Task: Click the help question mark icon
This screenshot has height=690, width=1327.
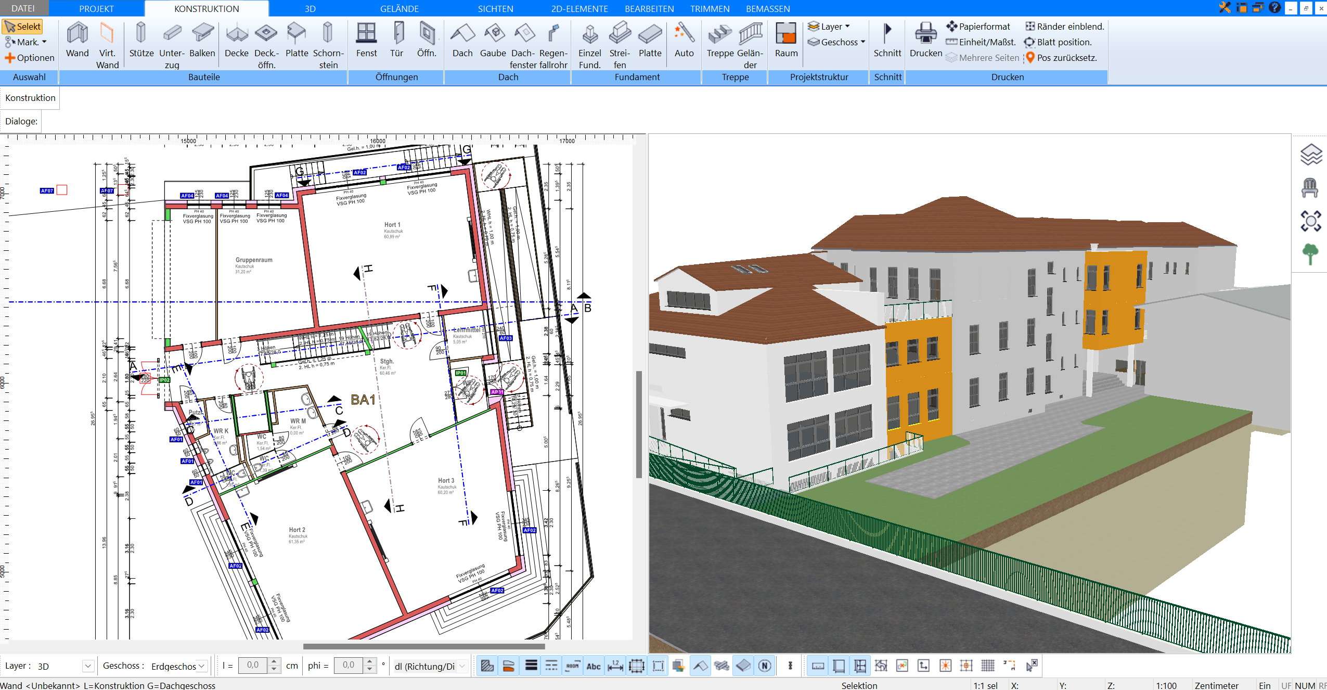Action: 1274,7
